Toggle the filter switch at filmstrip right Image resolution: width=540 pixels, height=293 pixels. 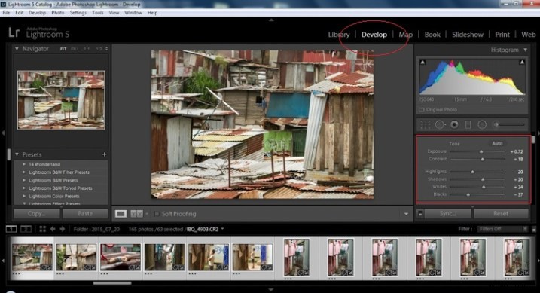[534, 229]
